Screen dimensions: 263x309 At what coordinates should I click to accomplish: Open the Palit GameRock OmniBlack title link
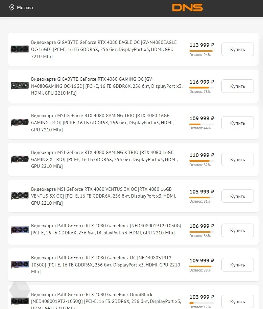pos(106,301)
